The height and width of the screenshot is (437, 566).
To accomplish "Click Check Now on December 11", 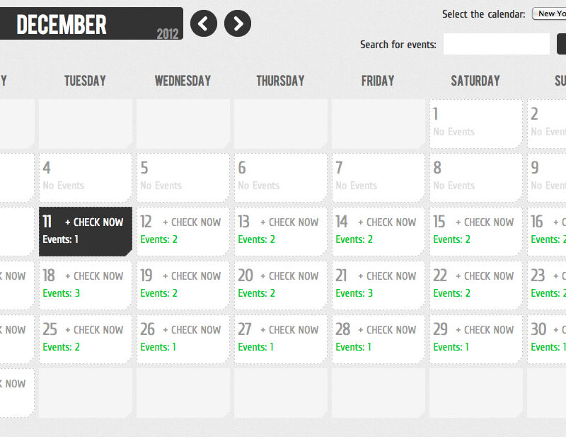I will click(x=94, y=222).
